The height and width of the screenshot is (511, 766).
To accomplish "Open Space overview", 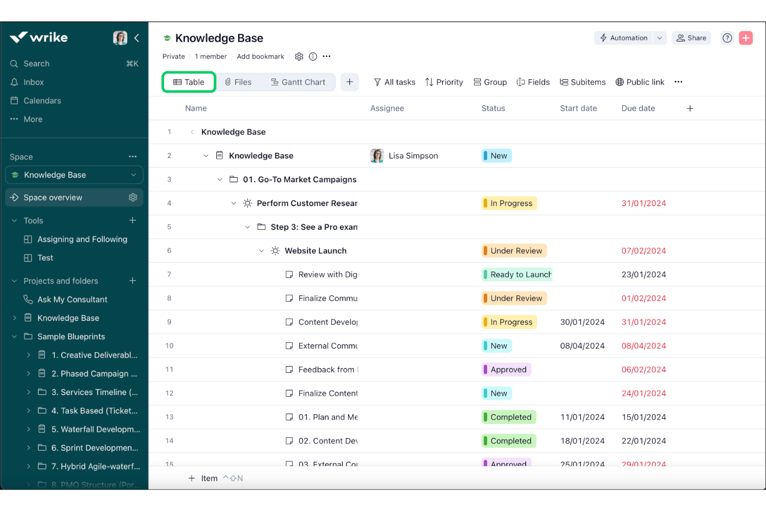I will 53,198.
